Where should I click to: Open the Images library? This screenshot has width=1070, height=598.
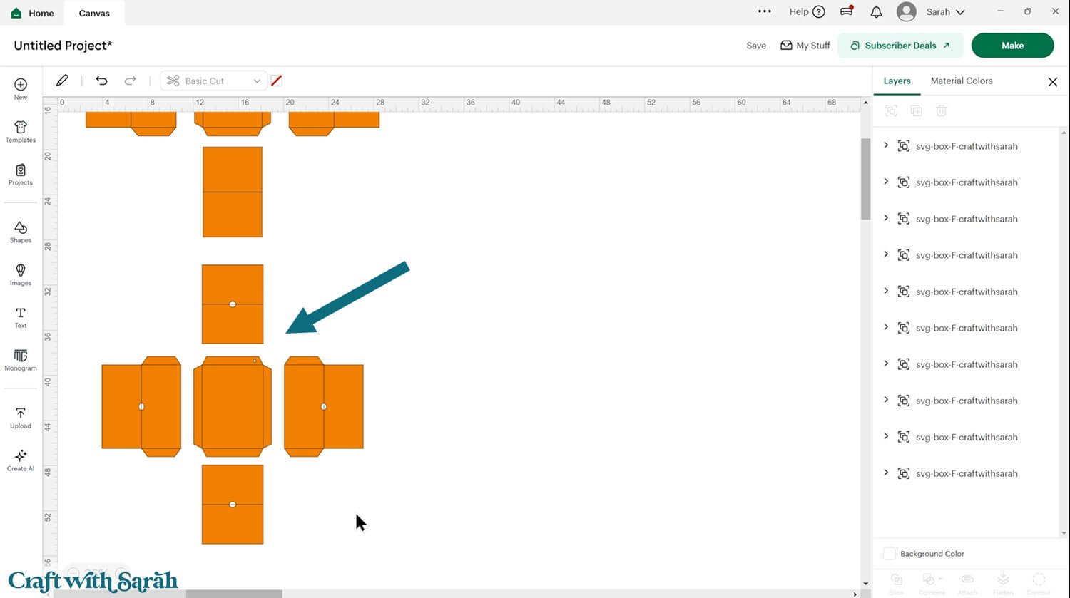[x=21, y=274]
